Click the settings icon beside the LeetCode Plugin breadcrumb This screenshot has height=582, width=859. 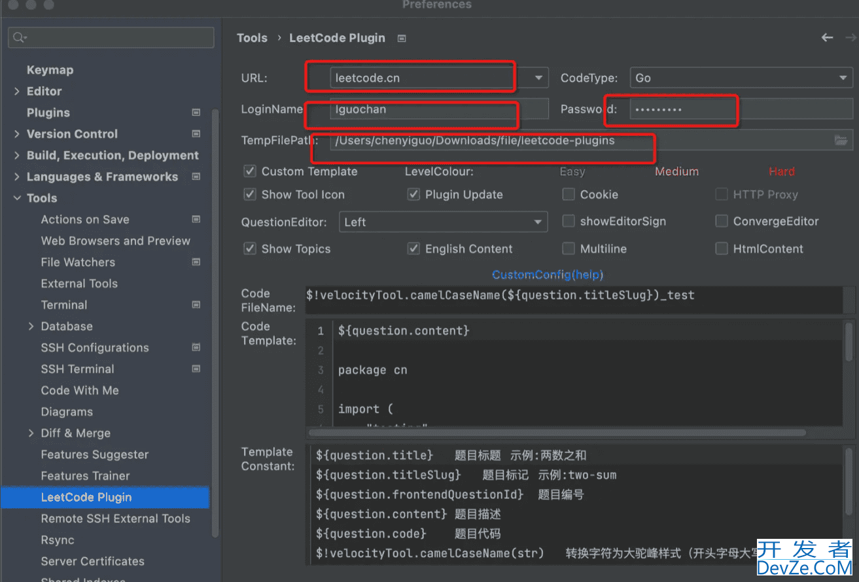tap(402, 39)
